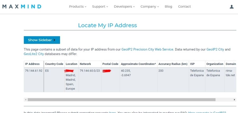Click the Show Sidebar button
The height and width of the screenshot is (113, 238).
pos(42,40)
